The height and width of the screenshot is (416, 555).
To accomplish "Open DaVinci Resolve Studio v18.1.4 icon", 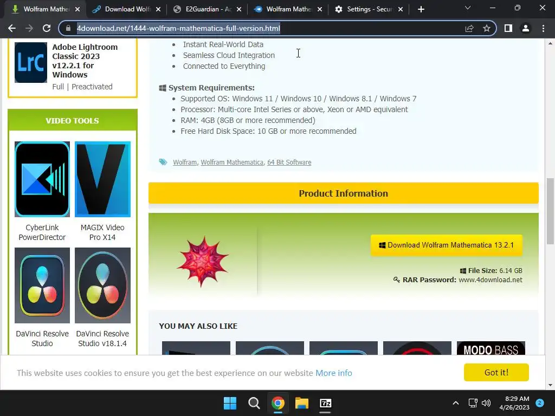I will point(102,285).
